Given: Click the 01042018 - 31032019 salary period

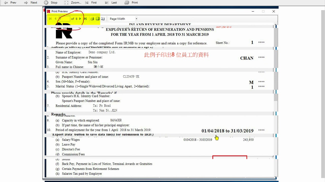Looking at the screenshot, I should click(x=198, y=140).
